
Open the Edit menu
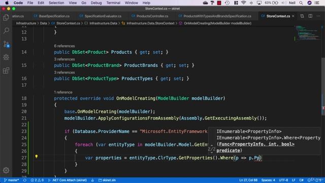[41, 3]
